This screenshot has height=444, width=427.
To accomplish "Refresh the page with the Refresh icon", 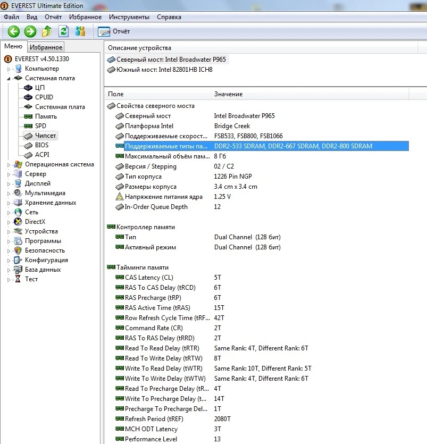I will click(63, 31).
